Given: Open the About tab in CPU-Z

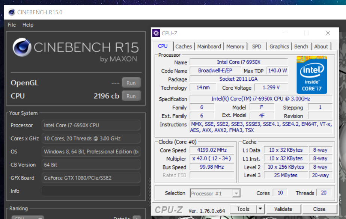Looking at the screenshot, I should point(321,47).
